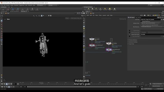Play the animation forward

tap(9, 84)
